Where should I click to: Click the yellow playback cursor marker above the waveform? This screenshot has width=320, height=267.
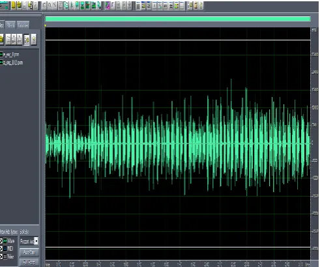pos(46,26)
